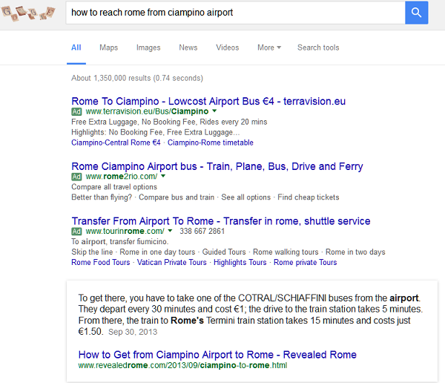The width and height of the screenshot is (445, 383).
Task: Switch to the Images tab
Action: click(148, 48)
